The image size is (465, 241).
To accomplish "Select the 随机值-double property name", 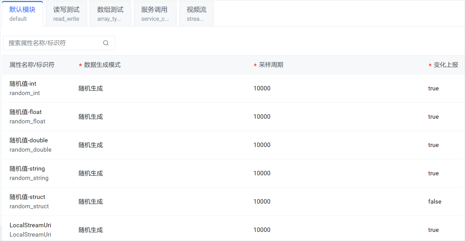I will pos(29,140).
